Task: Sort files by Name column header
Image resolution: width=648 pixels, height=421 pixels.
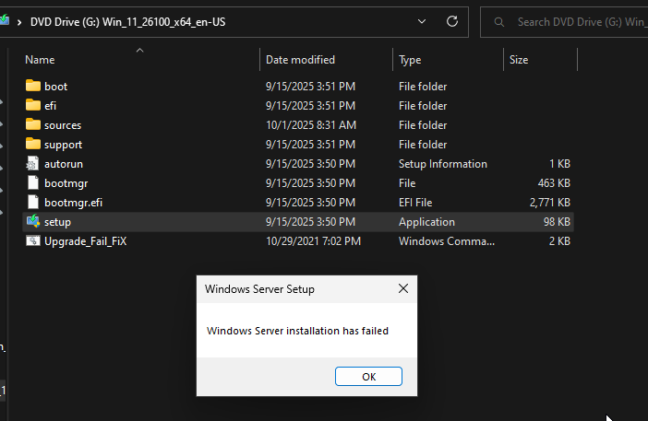Action: 40,60
